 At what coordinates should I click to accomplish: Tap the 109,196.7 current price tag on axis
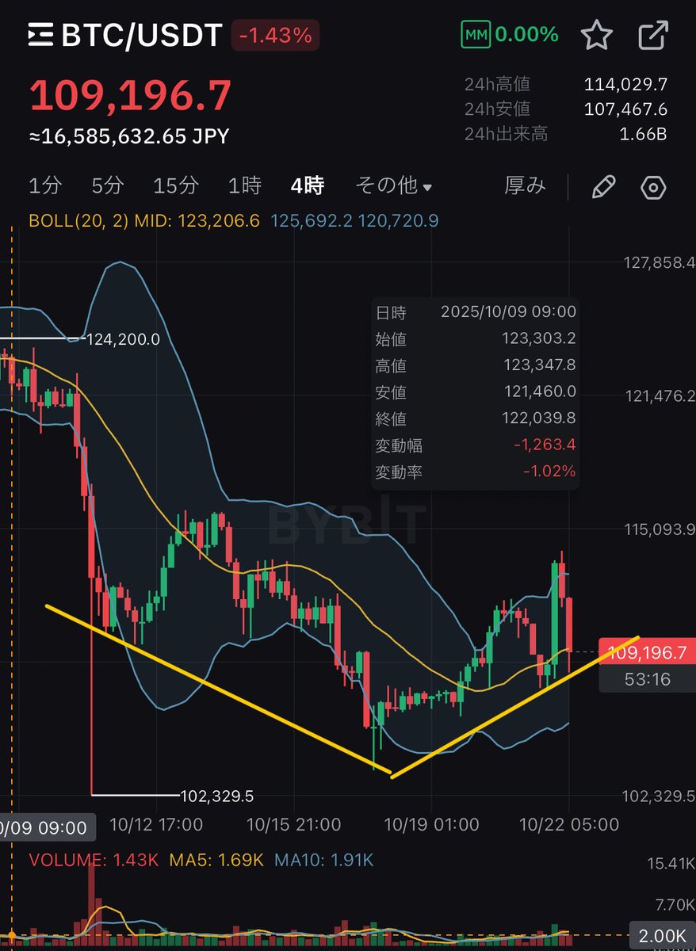[647, 653]
